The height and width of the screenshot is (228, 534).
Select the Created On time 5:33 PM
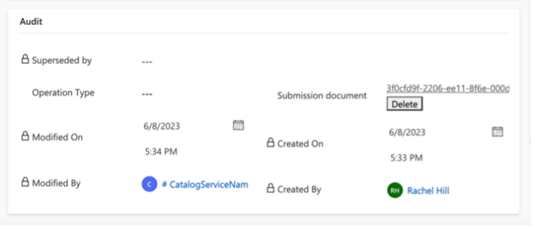[406, 158]
